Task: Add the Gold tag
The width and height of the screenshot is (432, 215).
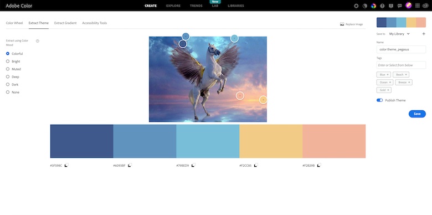Action: point(384,90)
